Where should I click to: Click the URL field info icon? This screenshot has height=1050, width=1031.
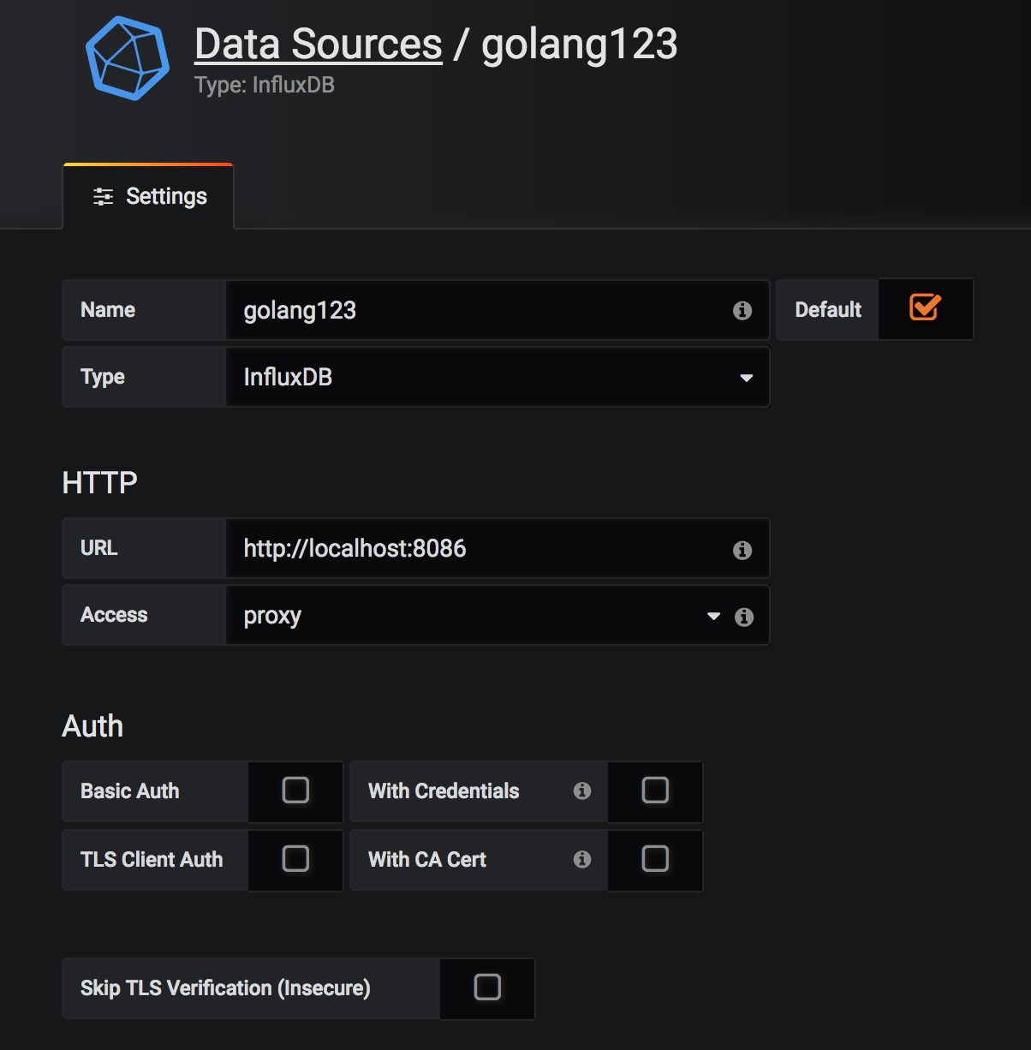point(742,550)
